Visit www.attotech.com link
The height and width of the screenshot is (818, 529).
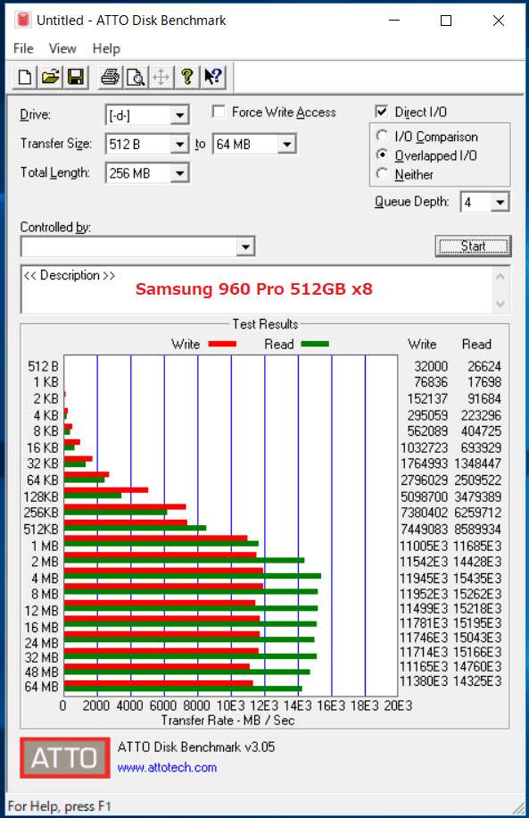(x=167, y=767)
